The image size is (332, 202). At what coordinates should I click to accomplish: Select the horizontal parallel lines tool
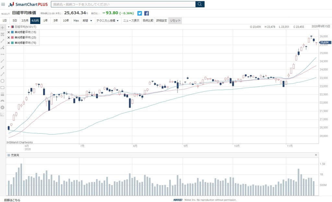[3, 94]
